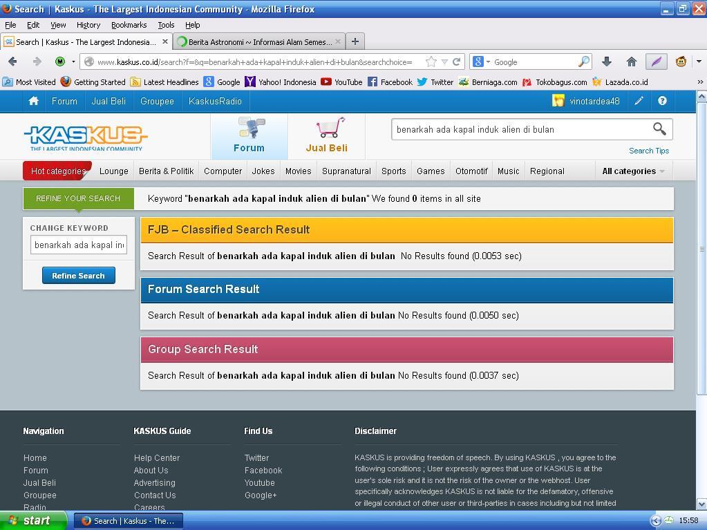
Task: Bookmark page with the star icon
Action: tap(431, 61)
